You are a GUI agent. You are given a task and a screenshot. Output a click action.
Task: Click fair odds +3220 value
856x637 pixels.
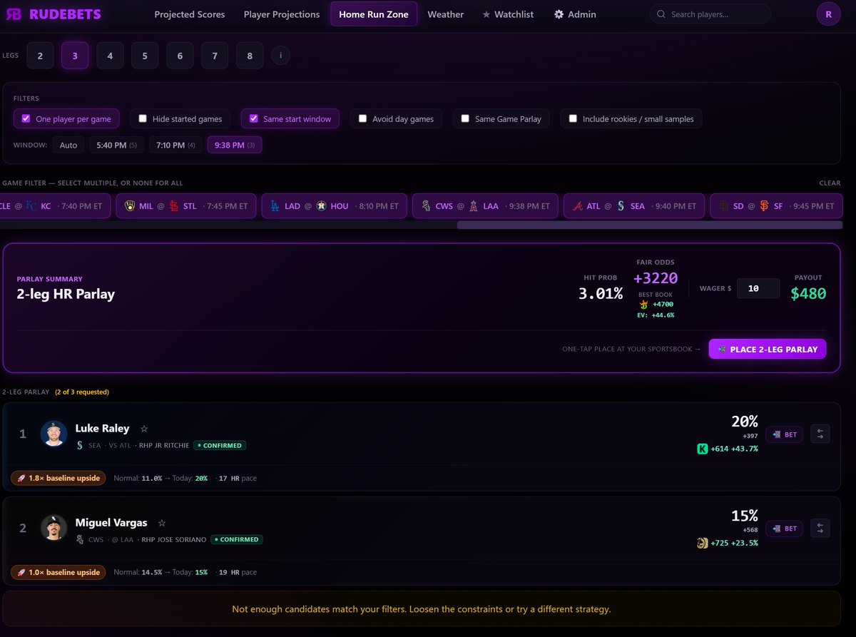(x=656, y=278)
